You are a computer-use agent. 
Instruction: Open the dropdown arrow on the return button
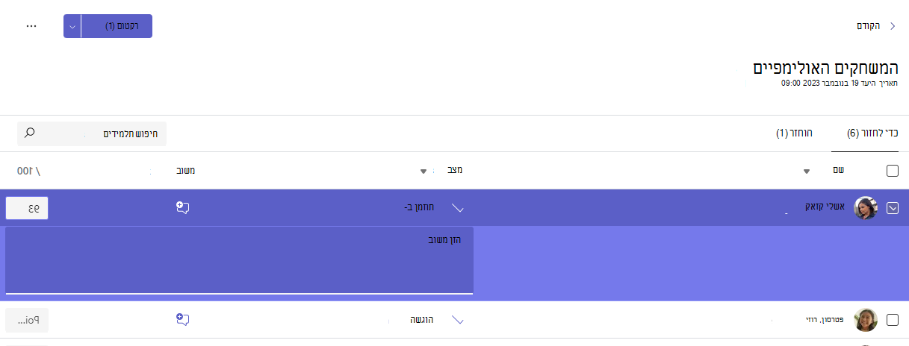(72, 25)
